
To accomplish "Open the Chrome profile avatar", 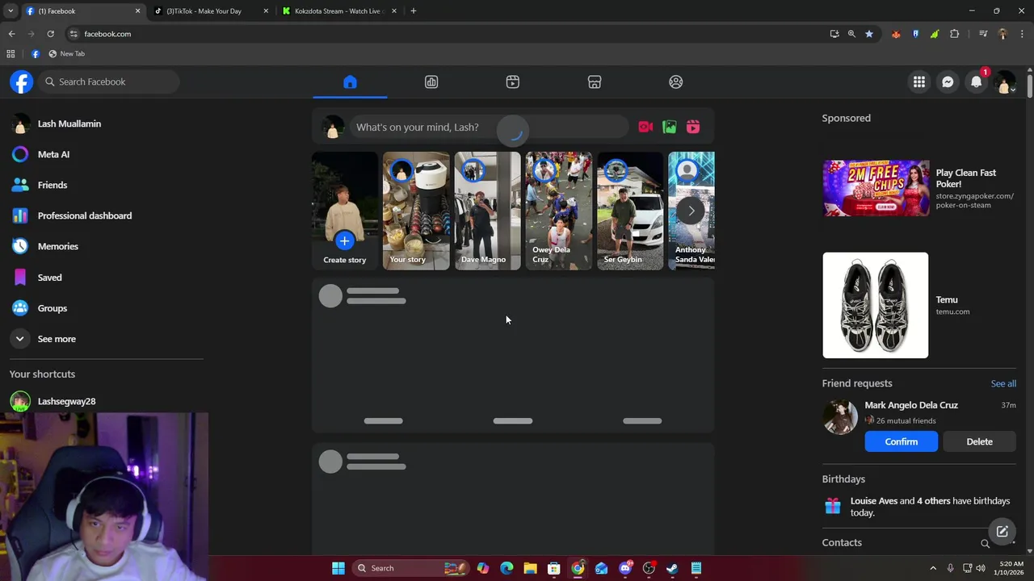I will 1003,34.
